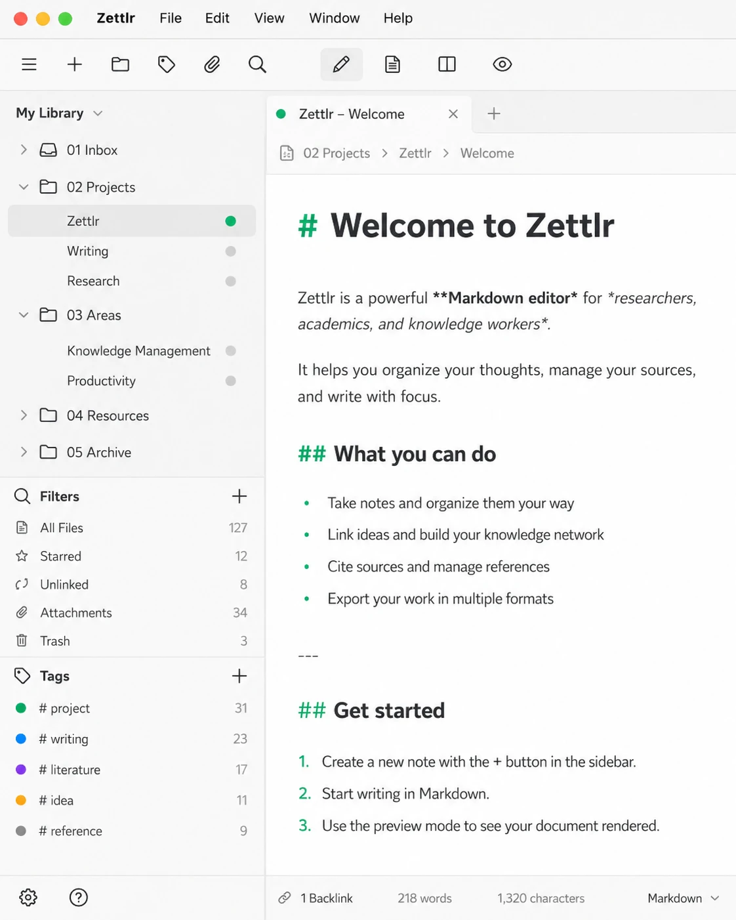Click the Trash bin icon

[22, 640]
